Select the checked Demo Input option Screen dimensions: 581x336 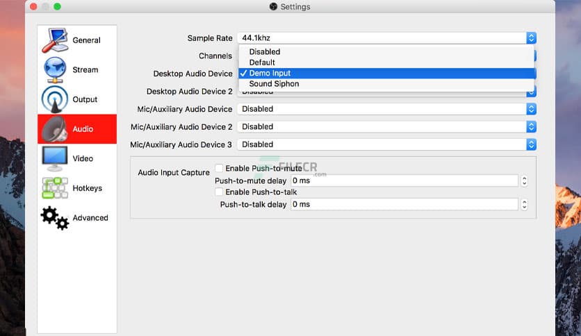point(270,74)
